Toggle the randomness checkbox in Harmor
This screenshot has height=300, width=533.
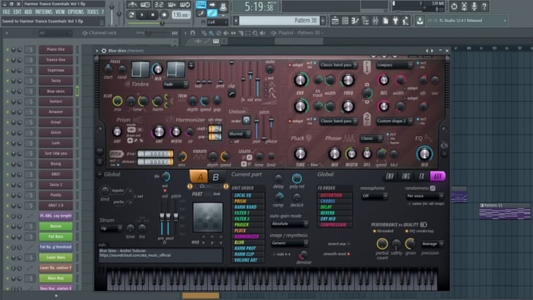click(433, 188)
